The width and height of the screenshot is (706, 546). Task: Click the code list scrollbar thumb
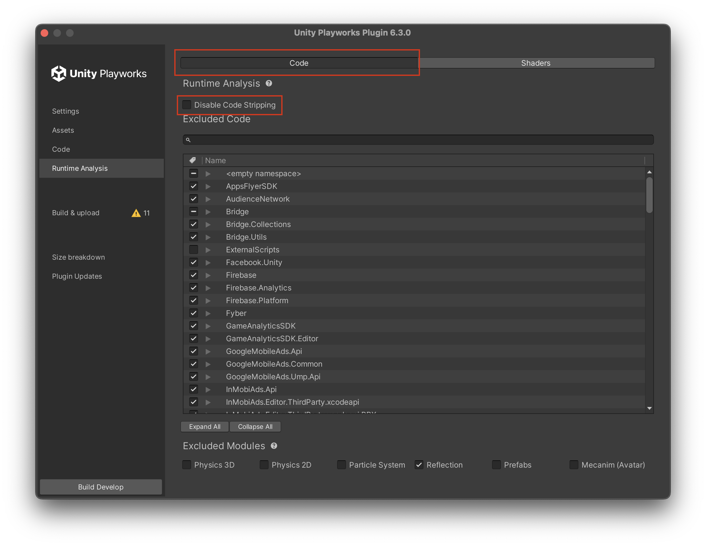coord(649,195)
